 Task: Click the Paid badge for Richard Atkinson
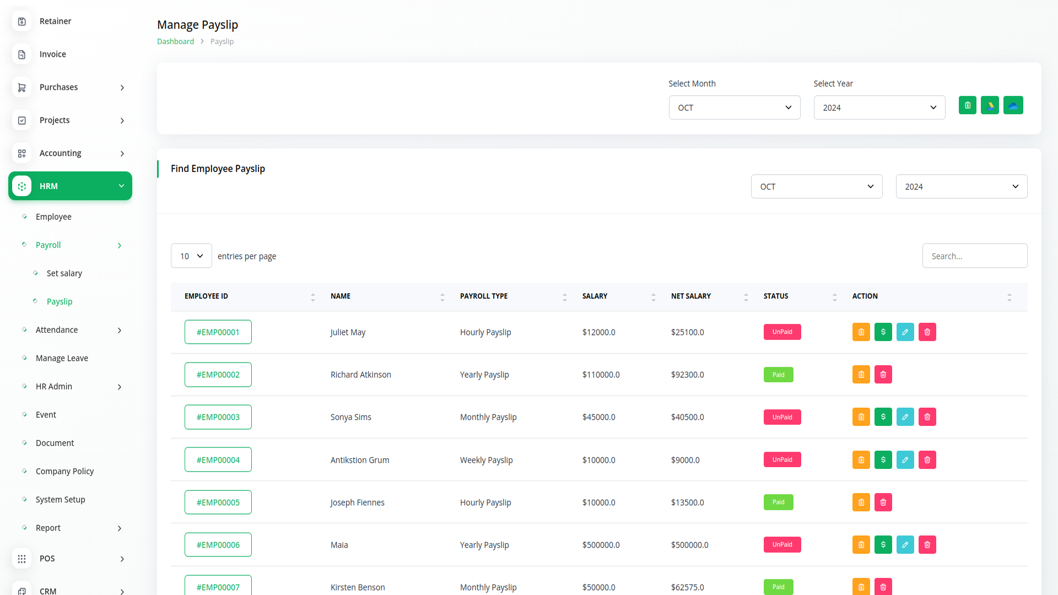[x=778, y=375]
